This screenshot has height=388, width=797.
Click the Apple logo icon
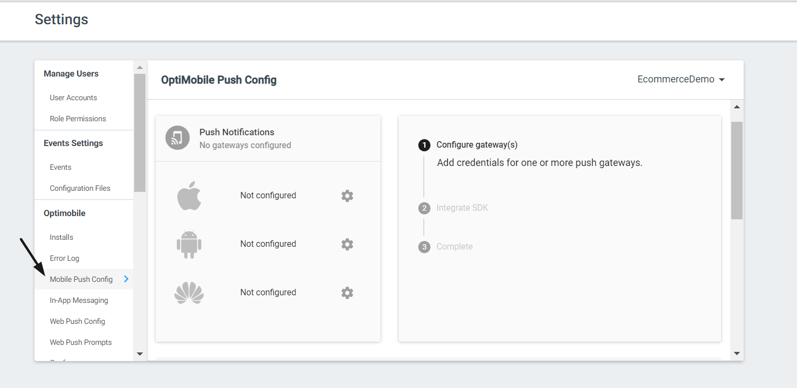pos(189,196)
